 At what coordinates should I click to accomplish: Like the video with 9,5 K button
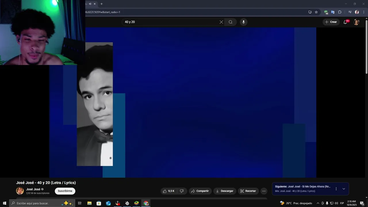tap(169, 191)
